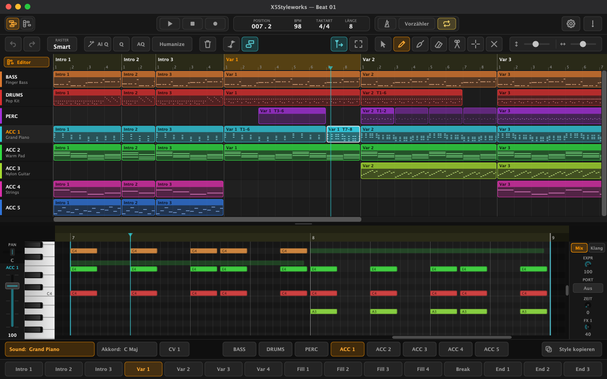
Task: Select the Fill 1 section button
Action: point(303,369)
